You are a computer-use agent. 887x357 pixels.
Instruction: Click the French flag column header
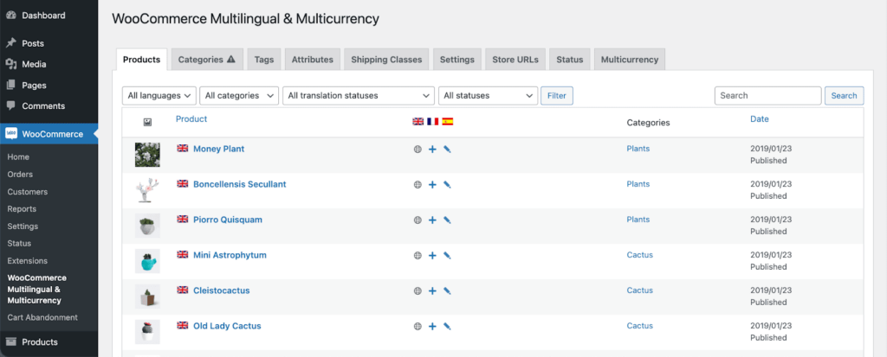click(x=433, y=121)
